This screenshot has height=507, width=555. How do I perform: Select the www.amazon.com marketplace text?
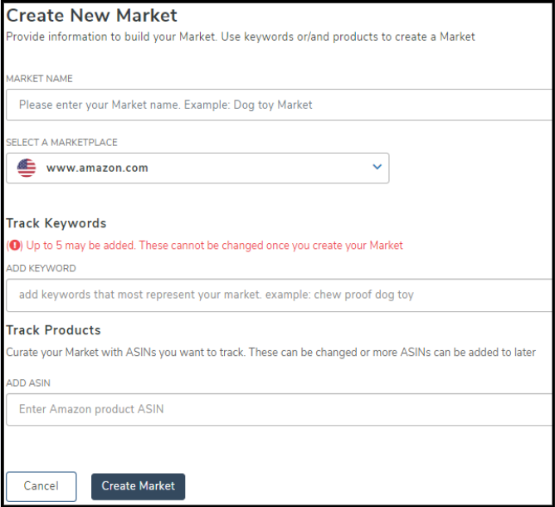click(97, 168)
